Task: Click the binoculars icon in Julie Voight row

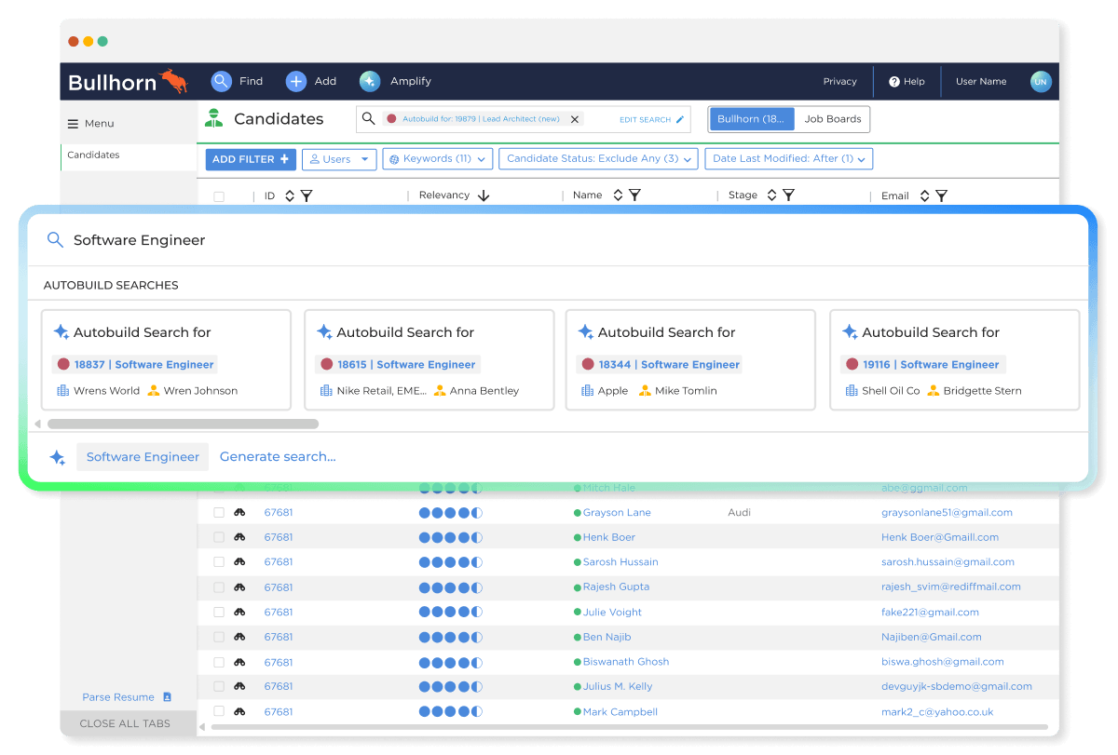Action: (x=239, y=612)
